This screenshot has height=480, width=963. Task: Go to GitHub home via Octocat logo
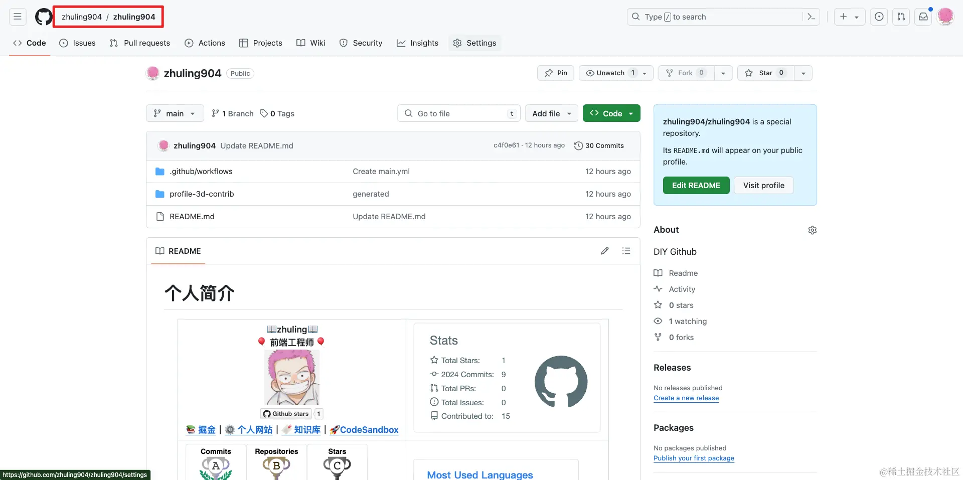[44, 17]
